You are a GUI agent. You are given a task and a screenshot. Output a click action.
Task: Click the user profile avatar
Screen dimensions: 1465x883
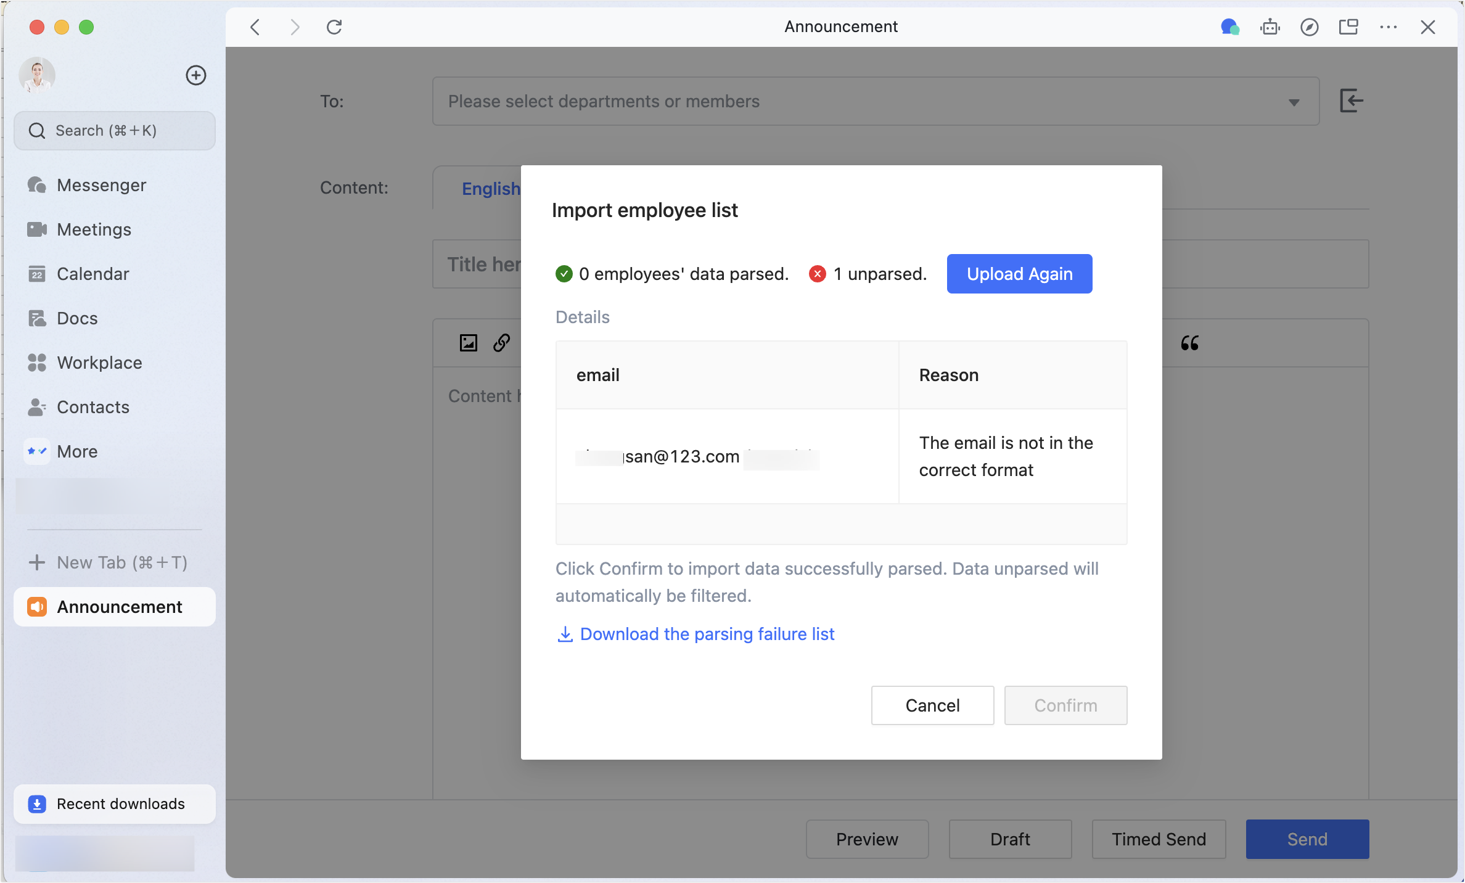37,75
